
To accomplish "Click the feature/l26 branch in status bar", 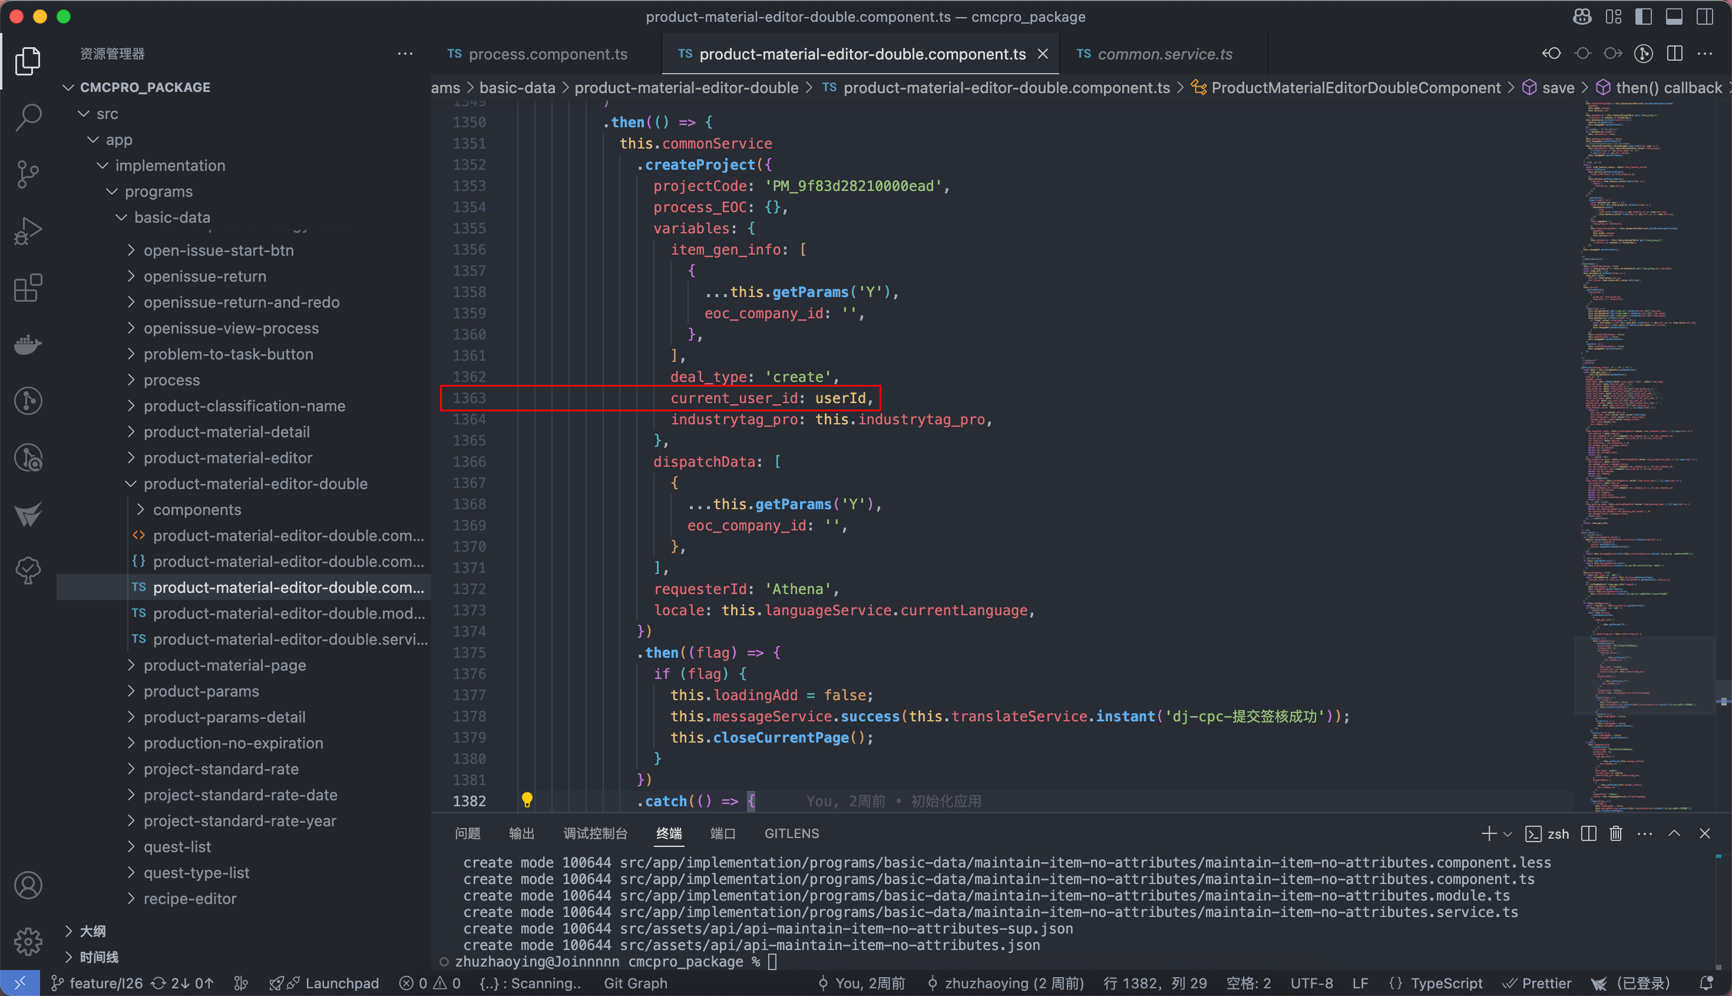I will [x=97, y=983].
